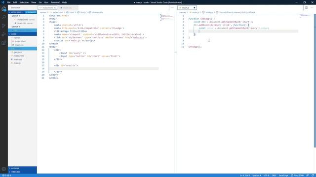
Task: Select index.html under Group 1
Action: (22, 20)
